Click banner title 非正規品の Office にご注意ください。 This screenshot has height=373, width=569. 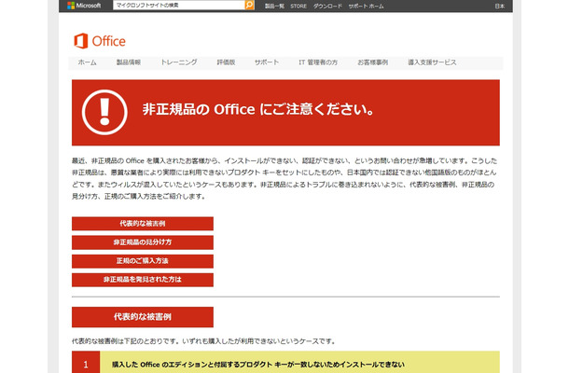[x=258, y=109]
